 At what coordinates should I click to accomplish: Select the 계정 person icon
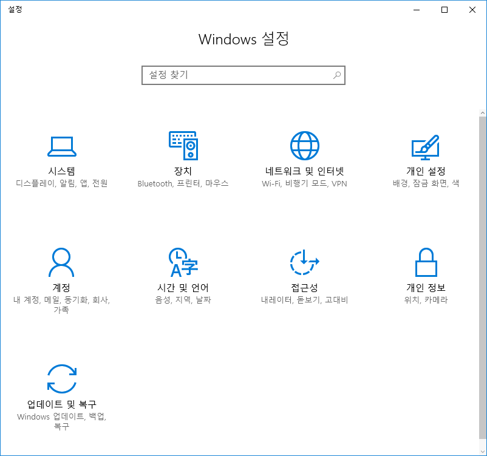click(61, 262)
